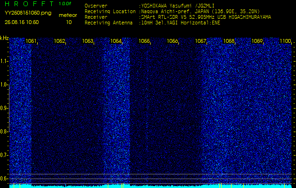Click the HROFFT title text

29,4
